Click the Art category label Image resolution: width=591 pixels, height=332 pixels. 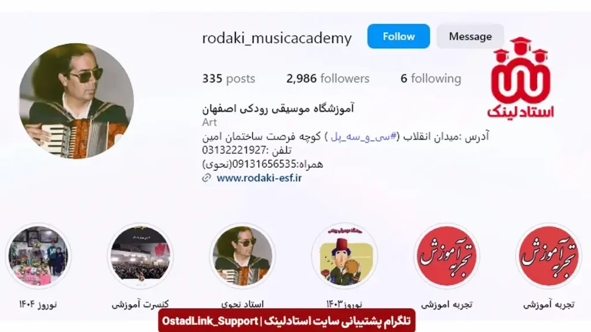click(209, 122)
